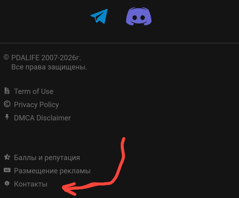Open the Размещение рекламы link
Screen dimensions: 239x198
click(x=52, y=171)
